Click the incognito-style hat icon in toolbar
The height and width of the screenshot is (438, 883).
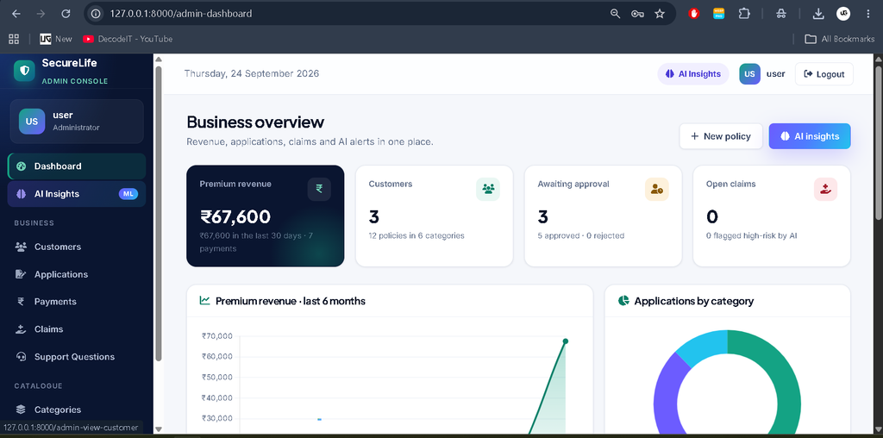pyautogui.click(x=780, y=14)
